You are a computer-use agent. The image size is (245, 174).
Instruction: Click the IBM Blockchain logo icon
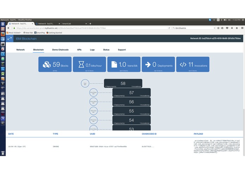(10, 38)
